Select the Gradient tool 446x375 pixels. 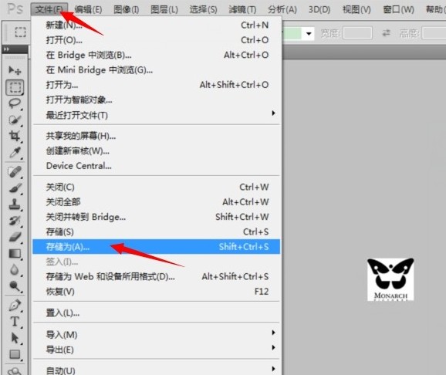coord(15,253)
